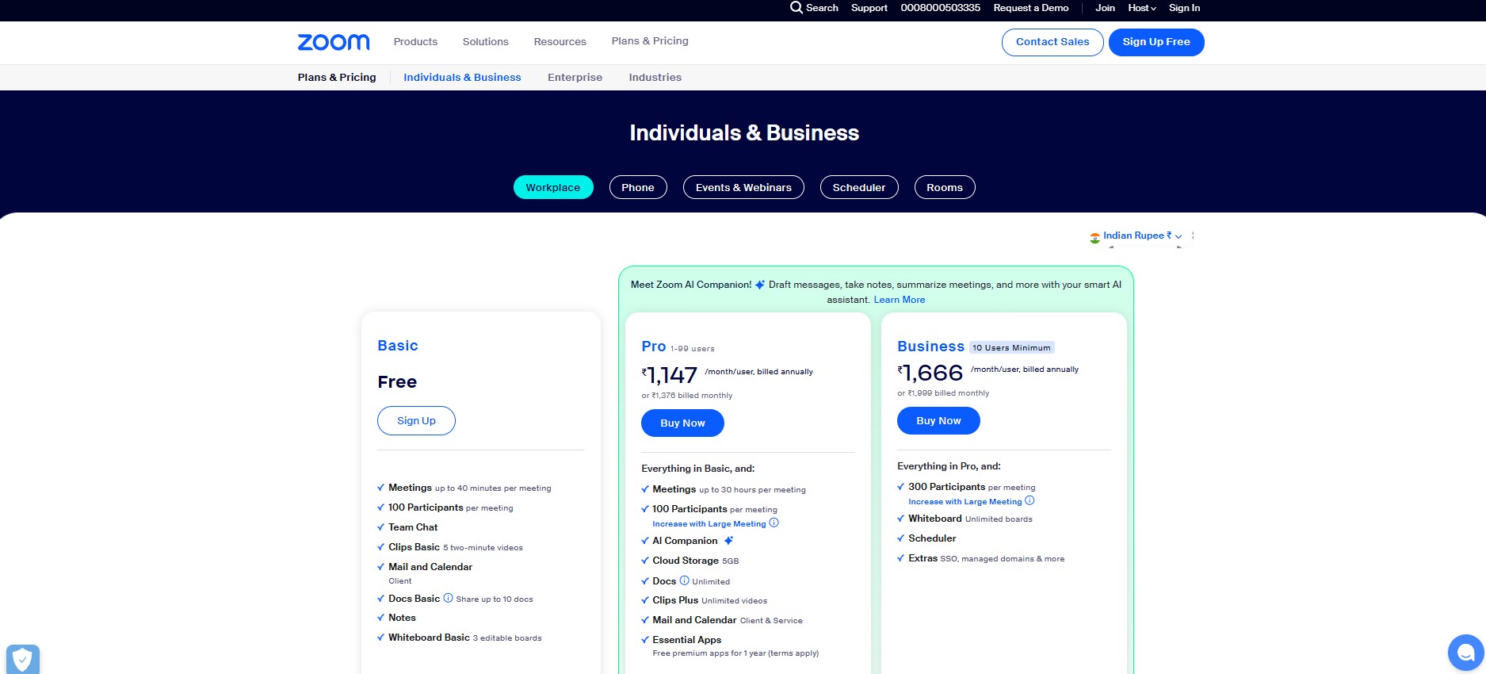Click Sign Up in the Basic plan

[416, 421]
